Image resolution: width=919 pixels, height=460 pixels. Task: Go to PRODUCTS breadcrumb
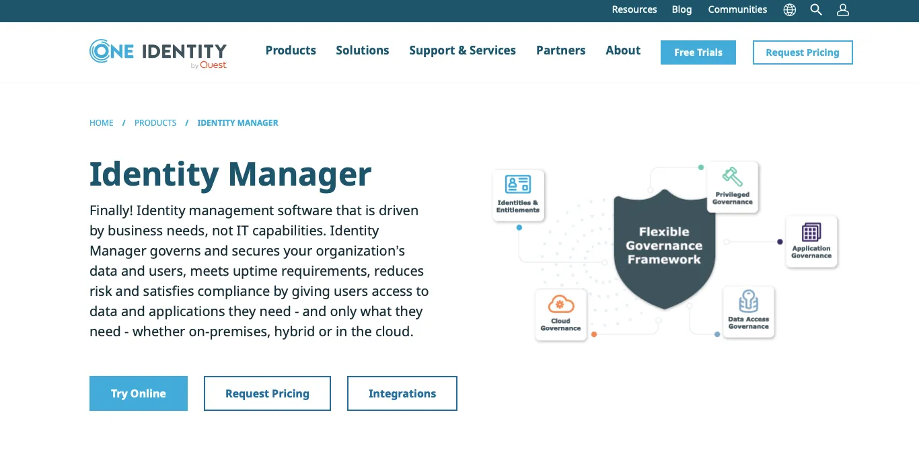point(155,123)
